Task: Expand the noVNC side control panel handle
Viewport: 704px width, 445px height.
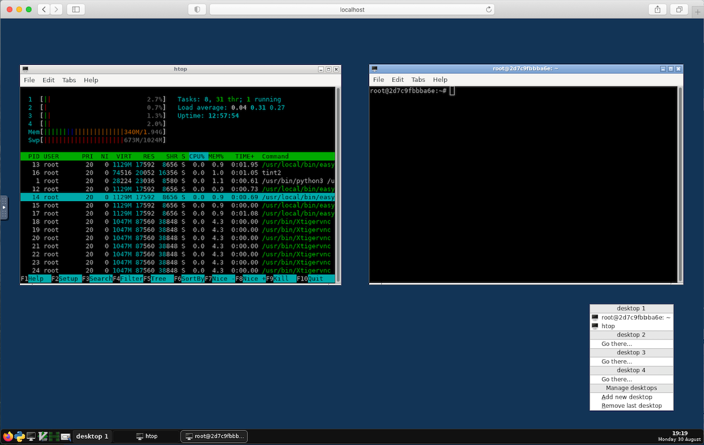Action: coord(4,207)
